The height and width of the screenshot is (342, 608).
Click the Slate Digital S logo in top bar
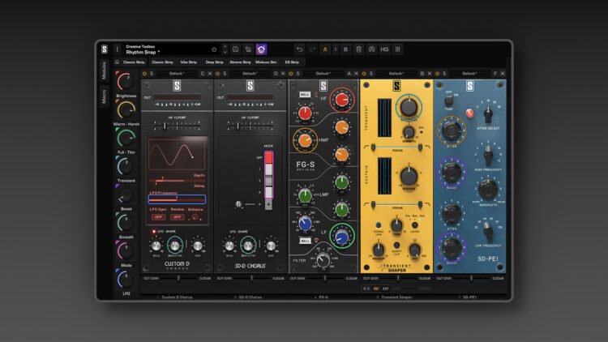pos(105,49)
